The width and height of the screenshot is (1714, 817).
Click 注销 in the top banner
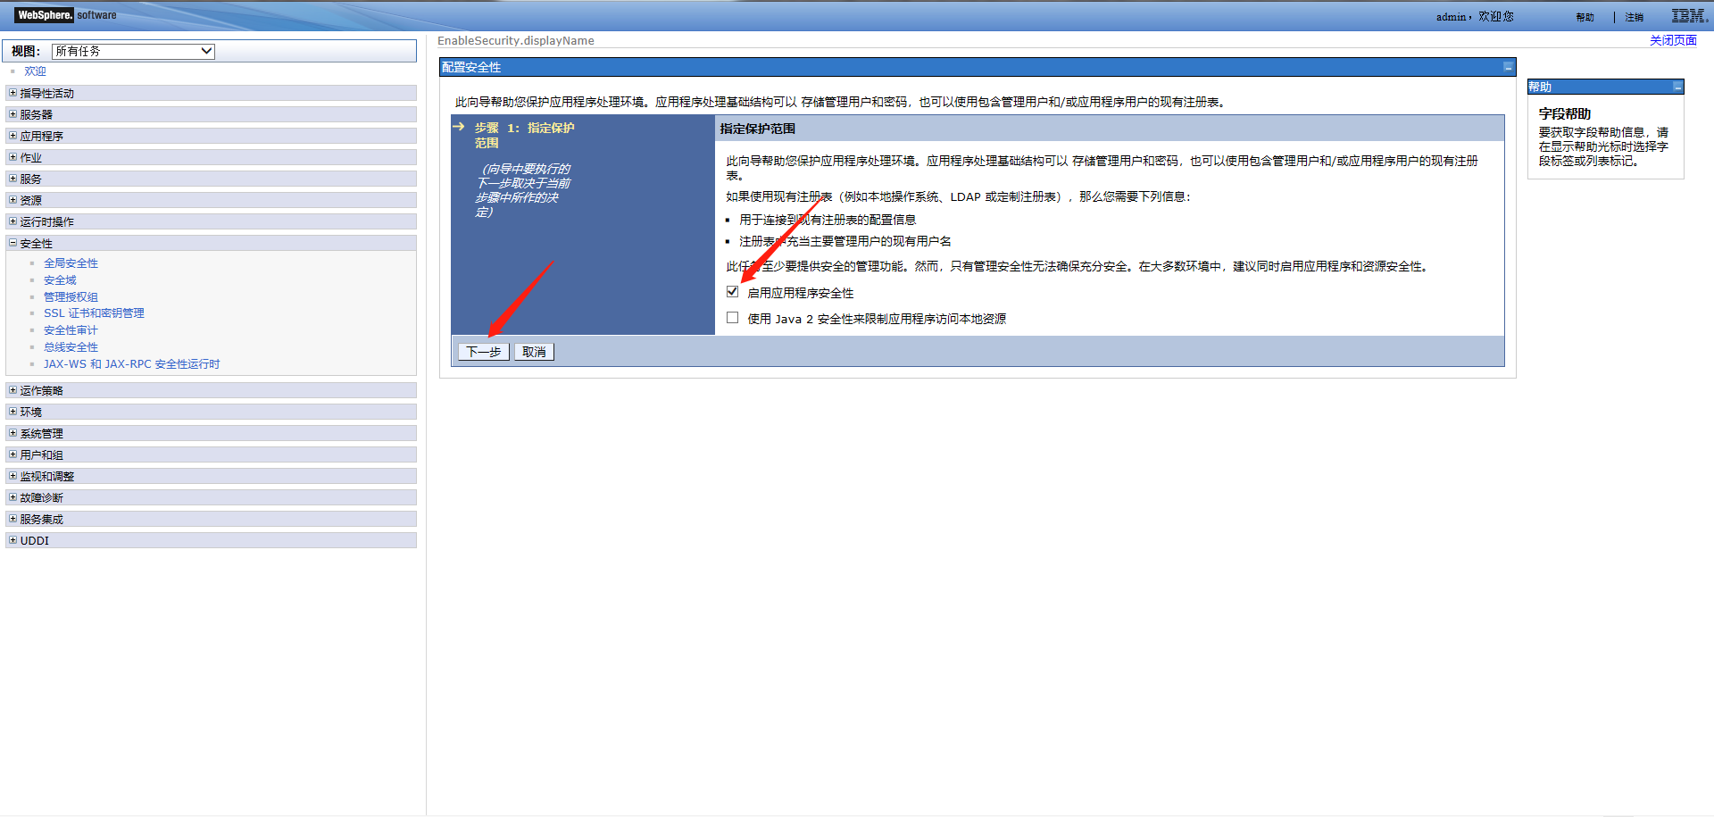tap(1634, 17)
